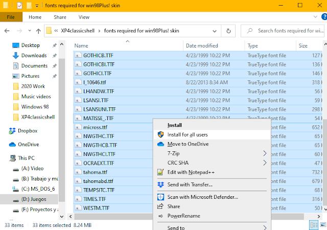327x230 pixels.
Task: Click the Forward navigation arrow
Action: [19, 31]
